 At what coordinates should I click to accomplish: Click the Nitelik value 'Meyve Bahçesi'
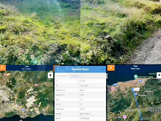[x=85, y=114]
